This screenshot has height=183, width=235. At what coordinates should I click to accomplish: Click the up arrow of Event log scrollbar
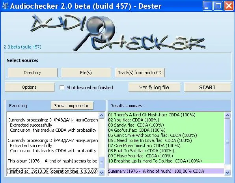102,115
